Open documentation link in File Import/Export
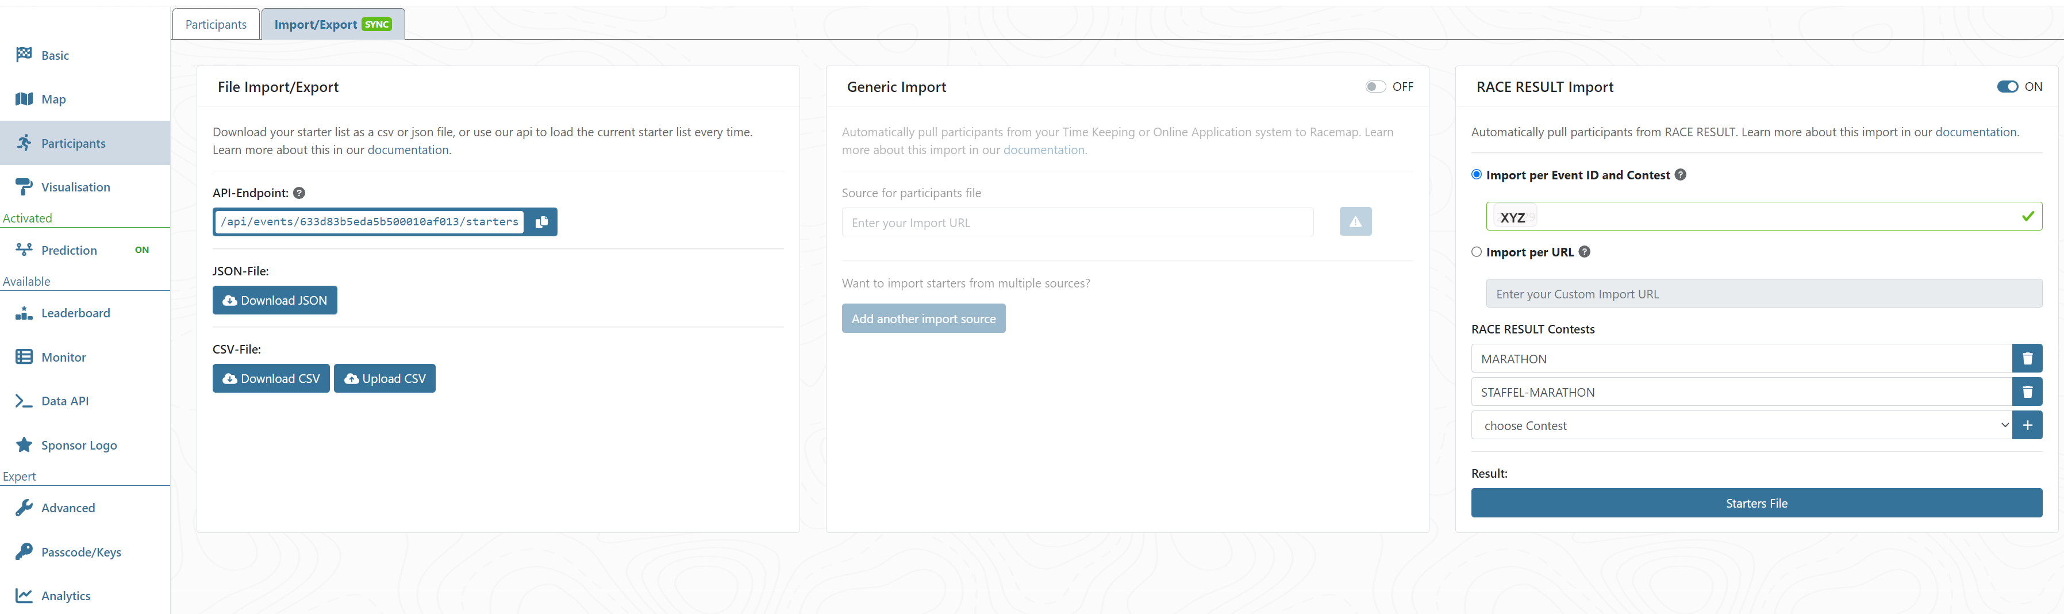Viewport: 2064px width, 614px height. tap(408, 150)
